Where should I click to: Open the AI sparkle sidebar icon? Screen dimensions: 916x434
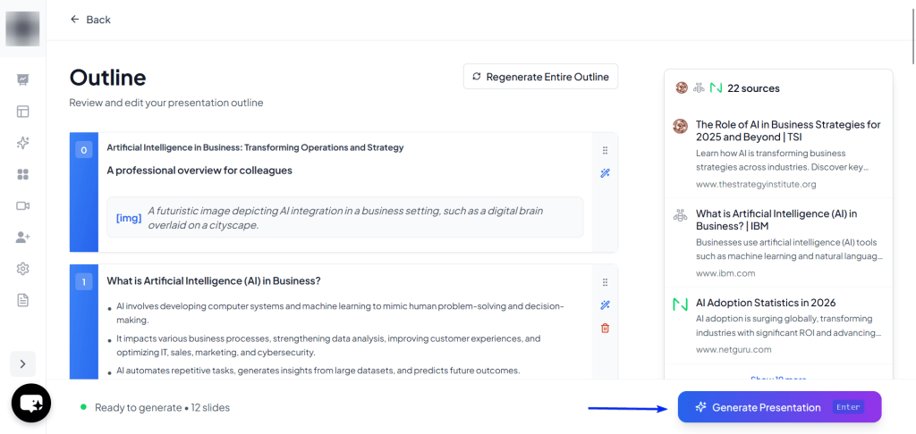[23, 143]
